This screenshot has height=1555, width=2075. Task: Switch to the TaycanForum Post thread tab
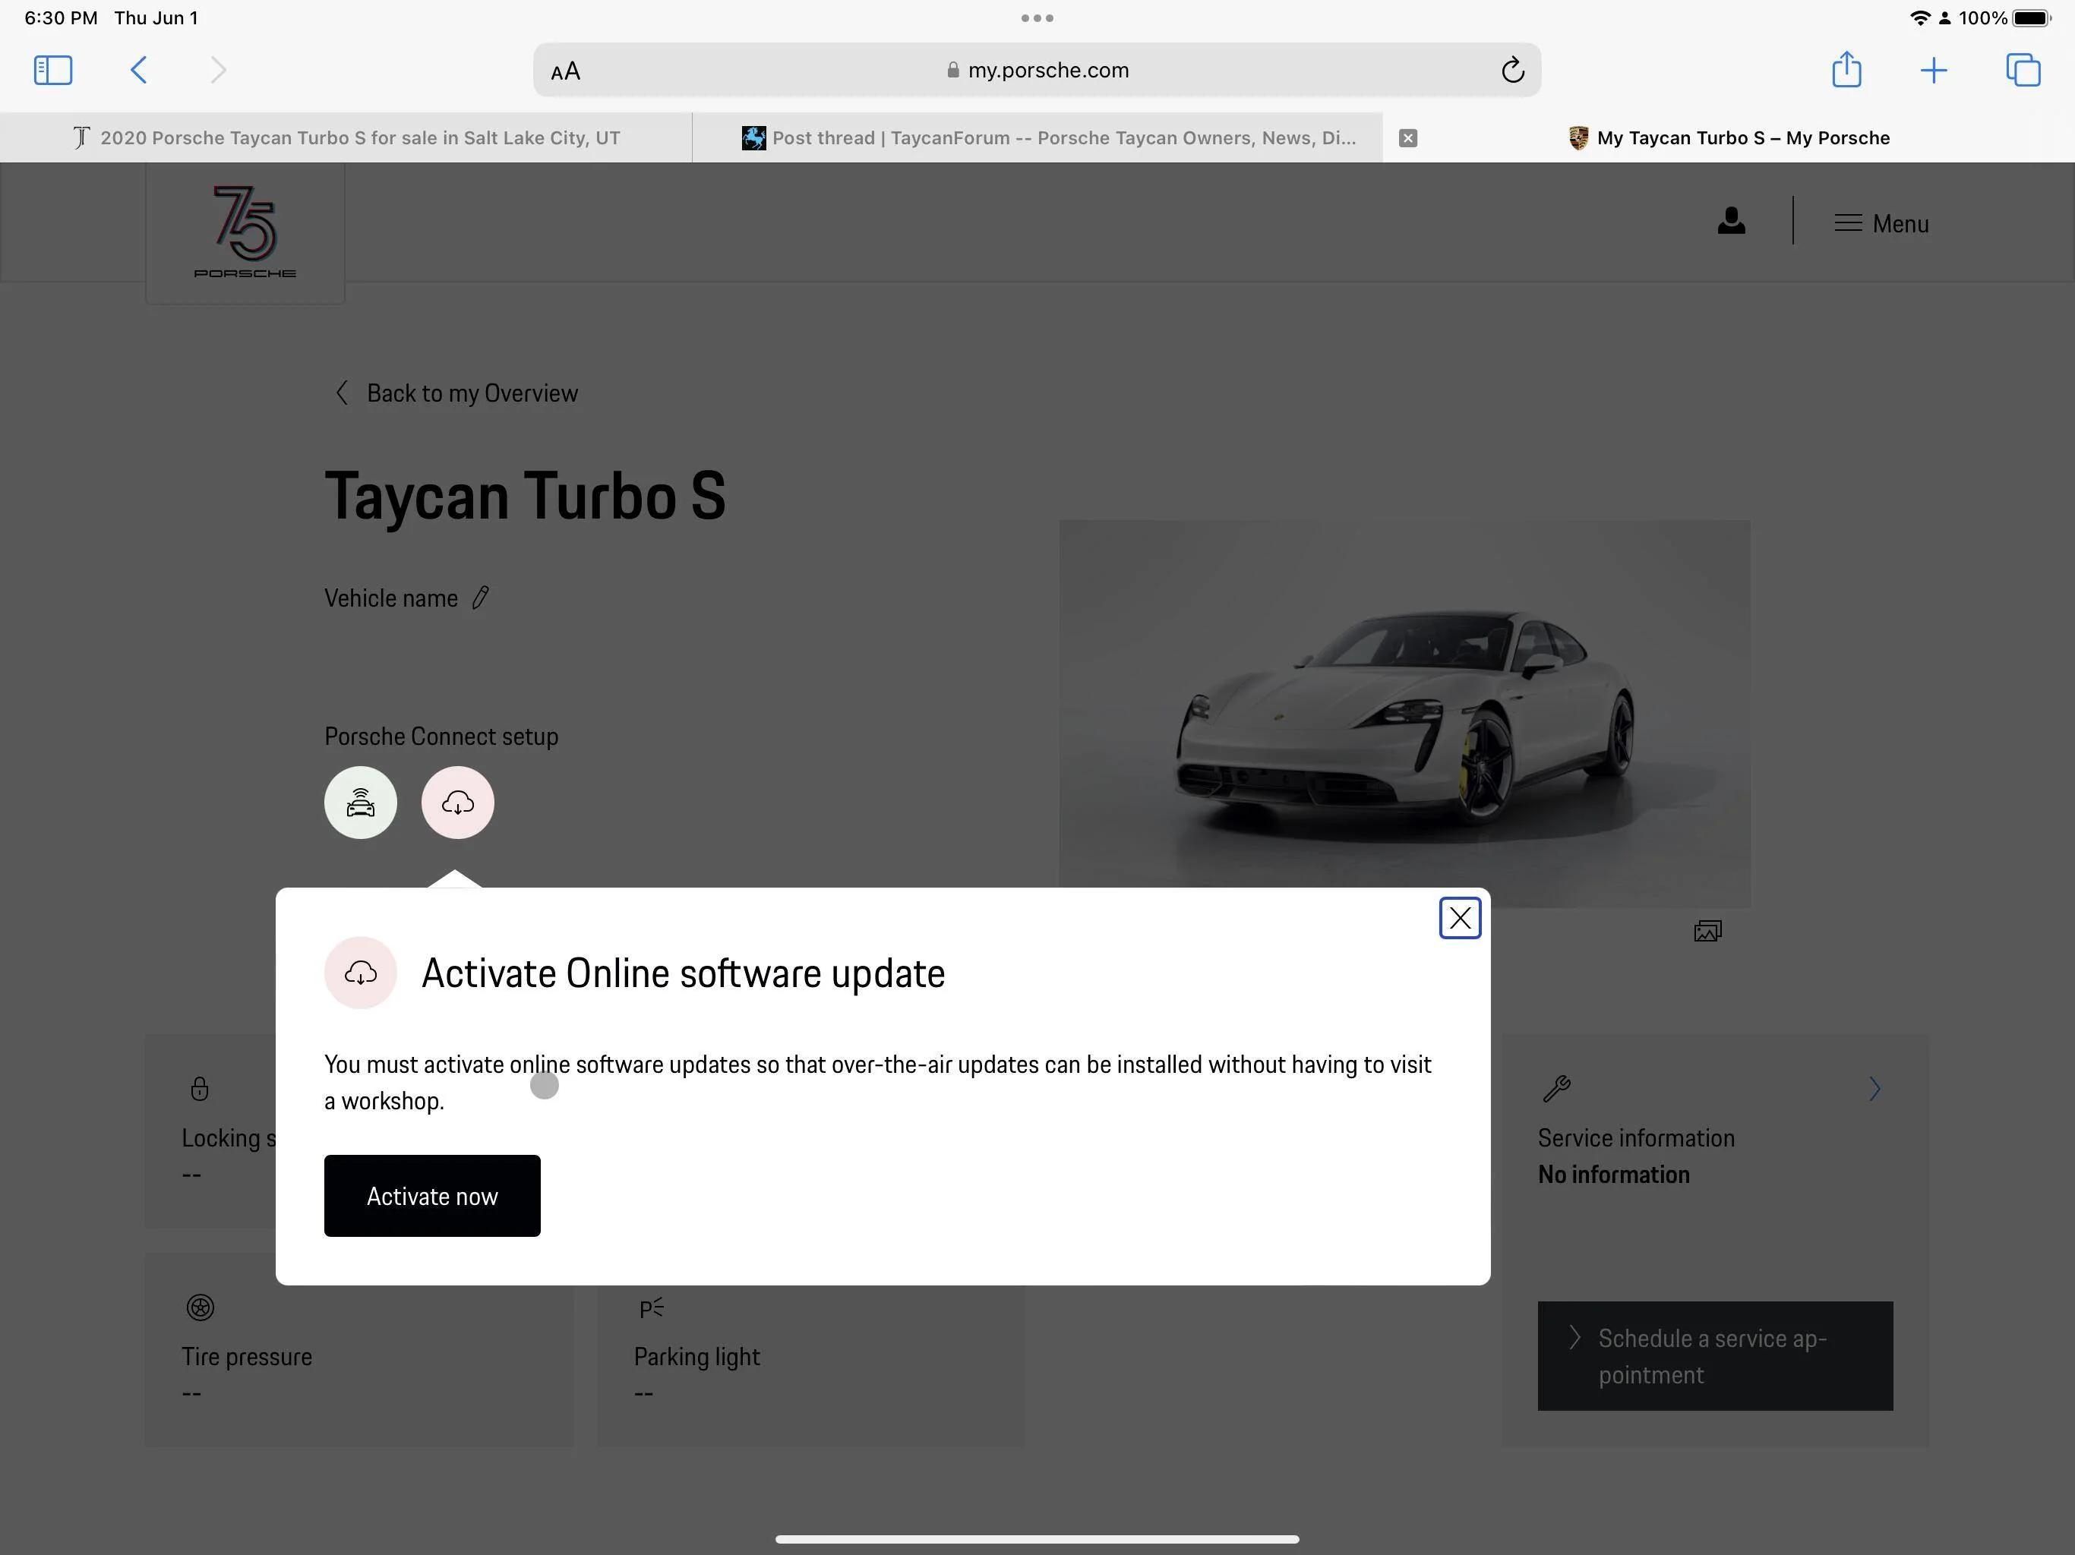click(1037, 138)
